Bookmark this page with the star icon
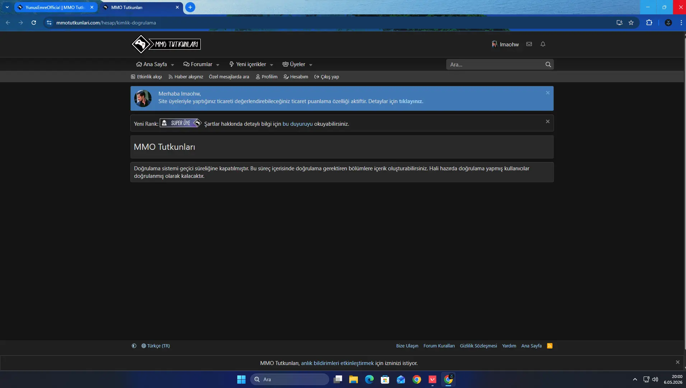The height and width of the screenshot is (388, 686). pyautogui.click(x=631, y=23)
